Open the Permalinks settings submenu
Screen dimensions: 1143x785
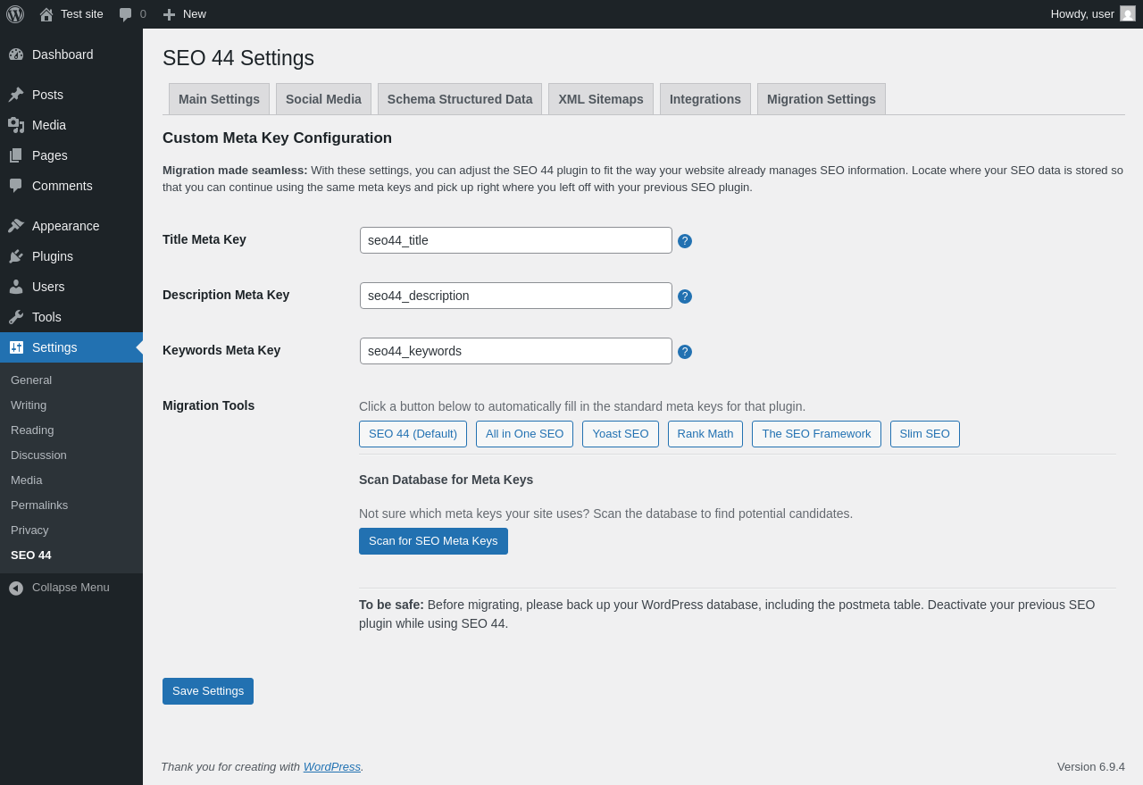click(39, 505)
